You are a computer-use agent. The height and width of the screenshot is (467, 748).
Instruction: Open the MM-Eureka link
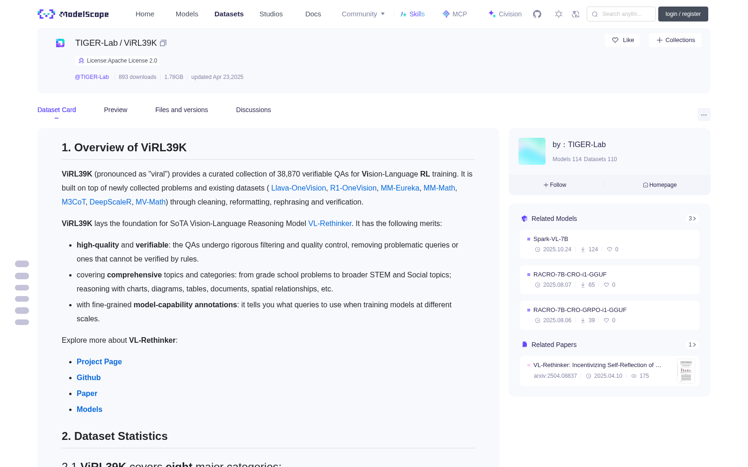coord(400,188)
